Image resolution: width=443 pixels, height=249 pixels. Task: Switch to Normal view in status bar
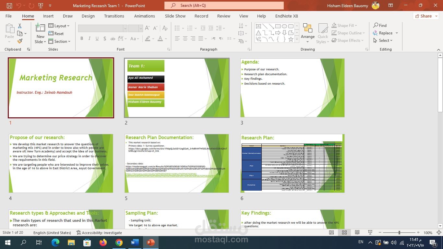331,232
